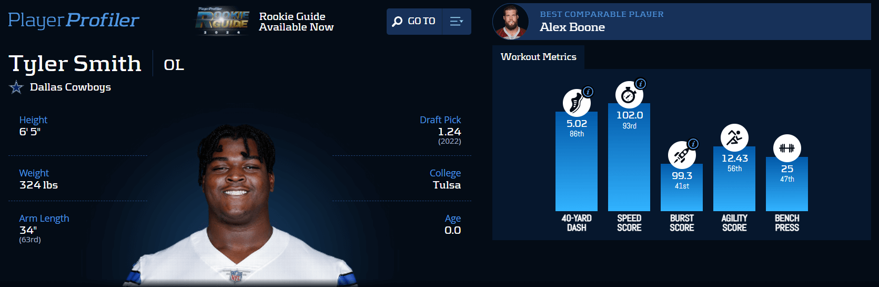
Task: Click the 40-yard dash shoe icon
Action: tap(577, 103)
